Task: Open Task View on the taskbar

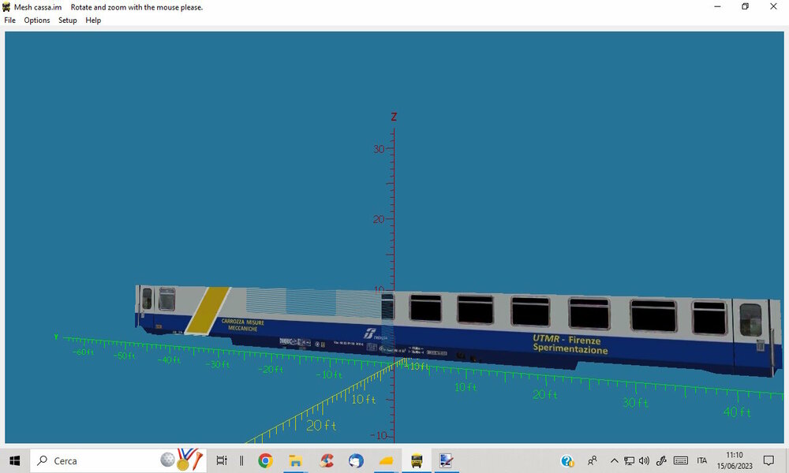Action: point(222,460)
